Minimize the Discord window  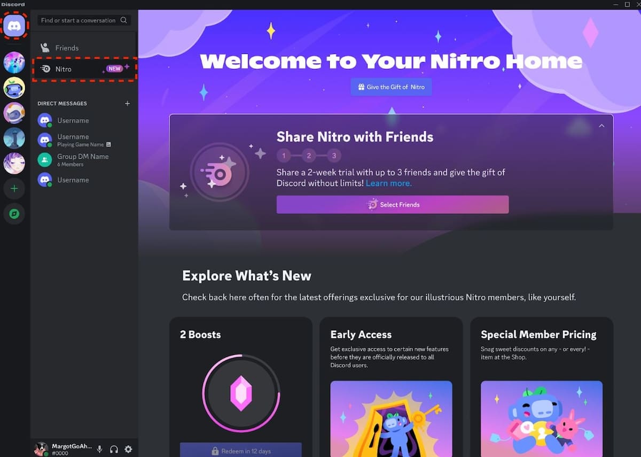click(615, 4)
